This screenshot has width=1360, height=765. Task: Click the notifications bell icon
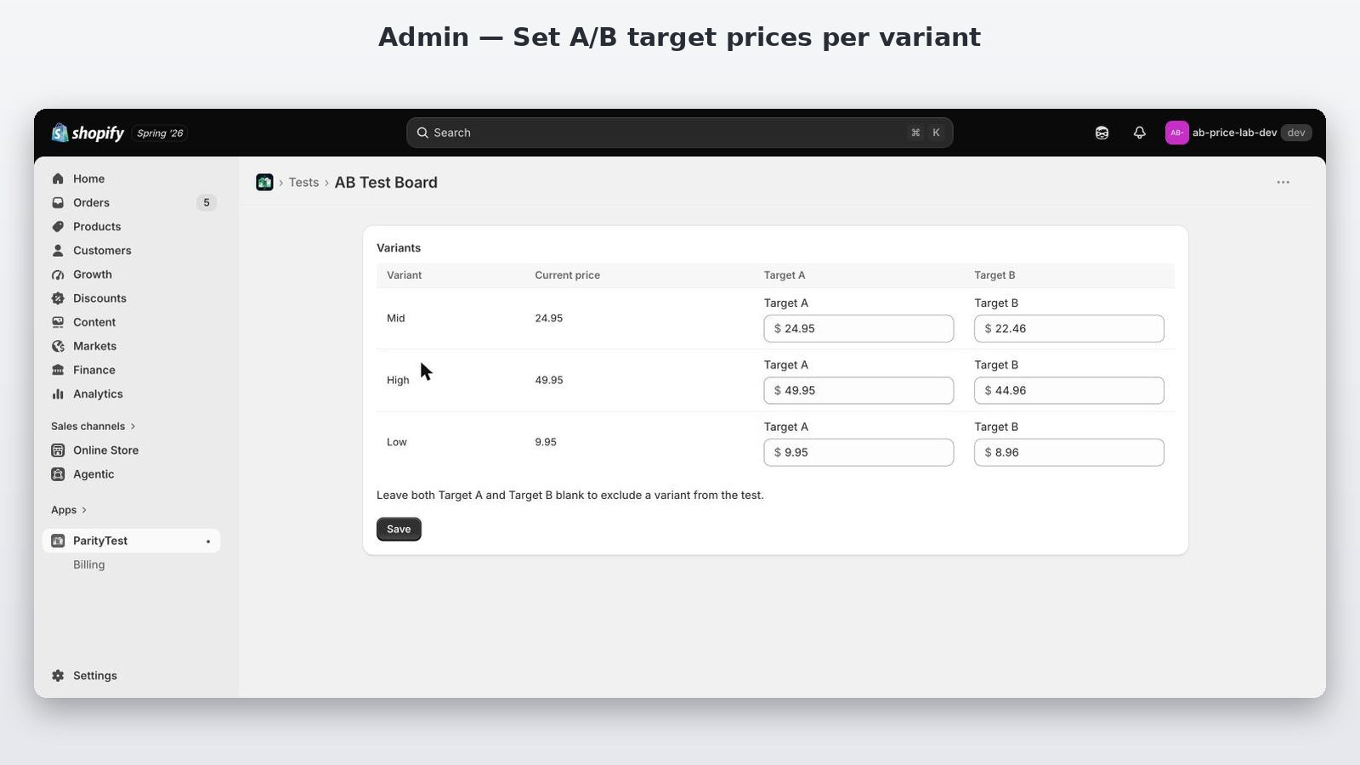(1139, 133)
